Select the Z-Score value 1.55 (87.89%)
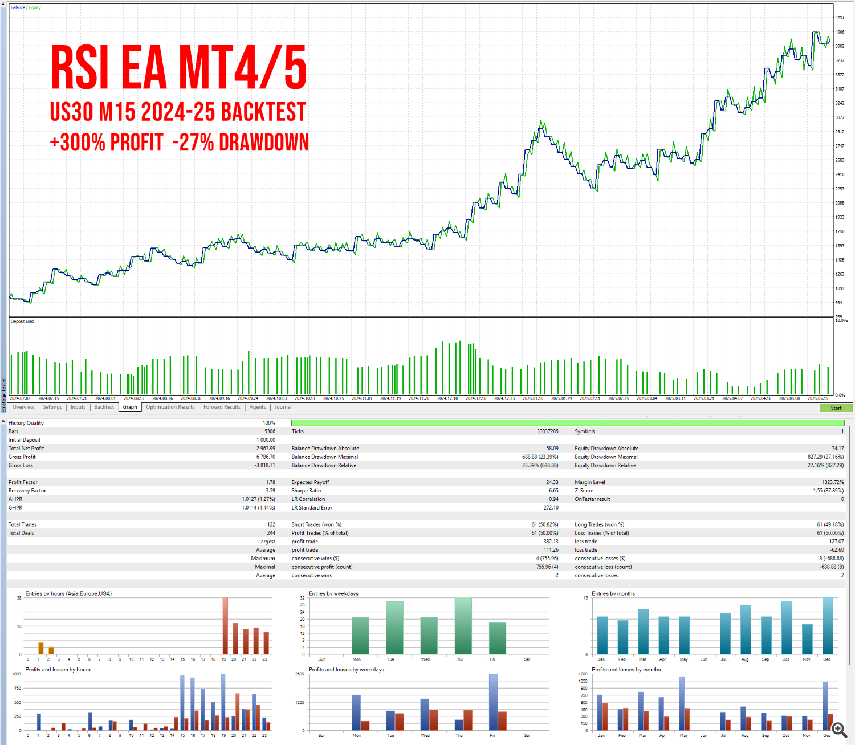The height and width of the screenshot is (745, 855). (829, 491)
